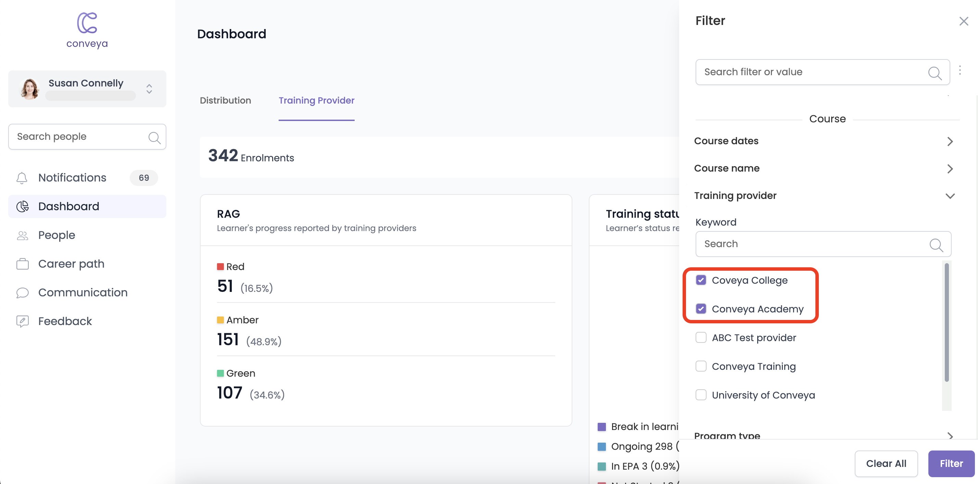This screenshot has height=484, width=978.
Task: Click the Red count of 51
Action: (225, 286)
